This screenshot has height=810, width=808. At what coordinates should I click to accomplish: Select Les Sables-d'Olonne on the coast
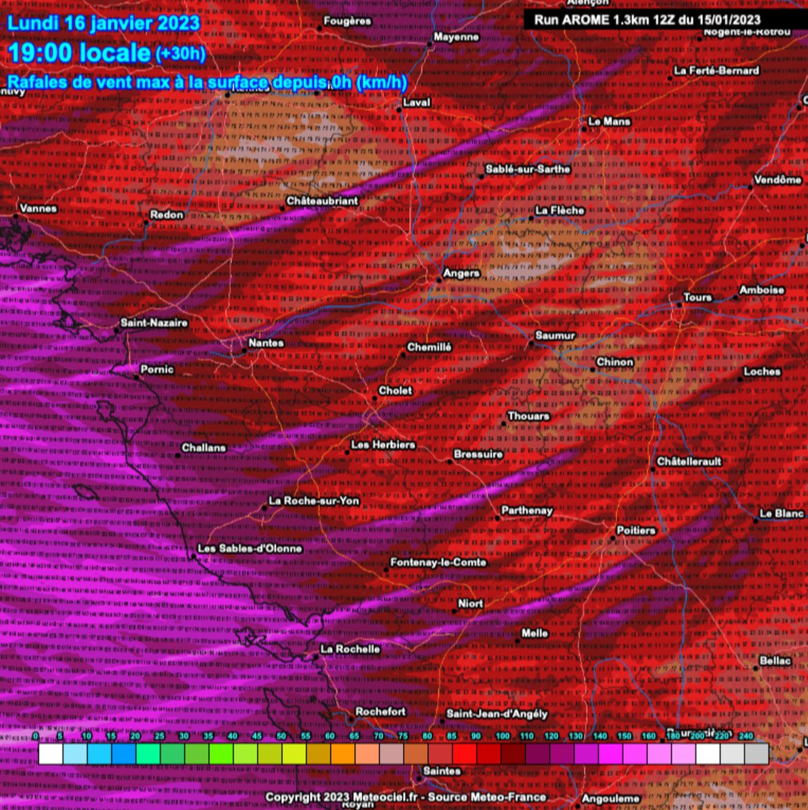coord(250,549)
